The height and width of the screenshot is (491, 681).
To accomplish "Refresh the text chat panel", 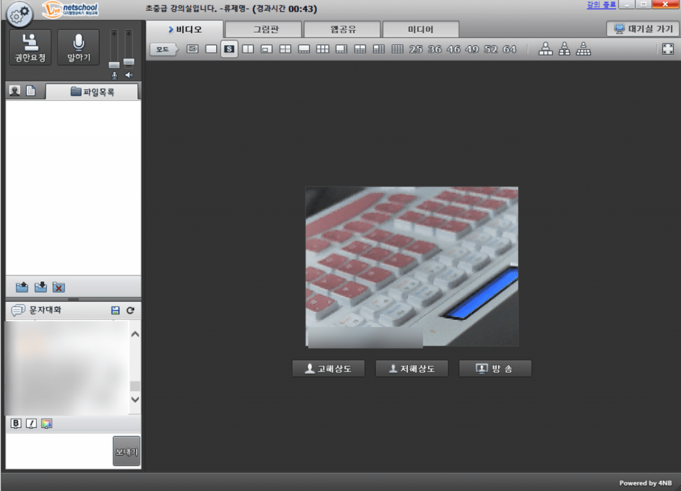I will pos(130,310).
